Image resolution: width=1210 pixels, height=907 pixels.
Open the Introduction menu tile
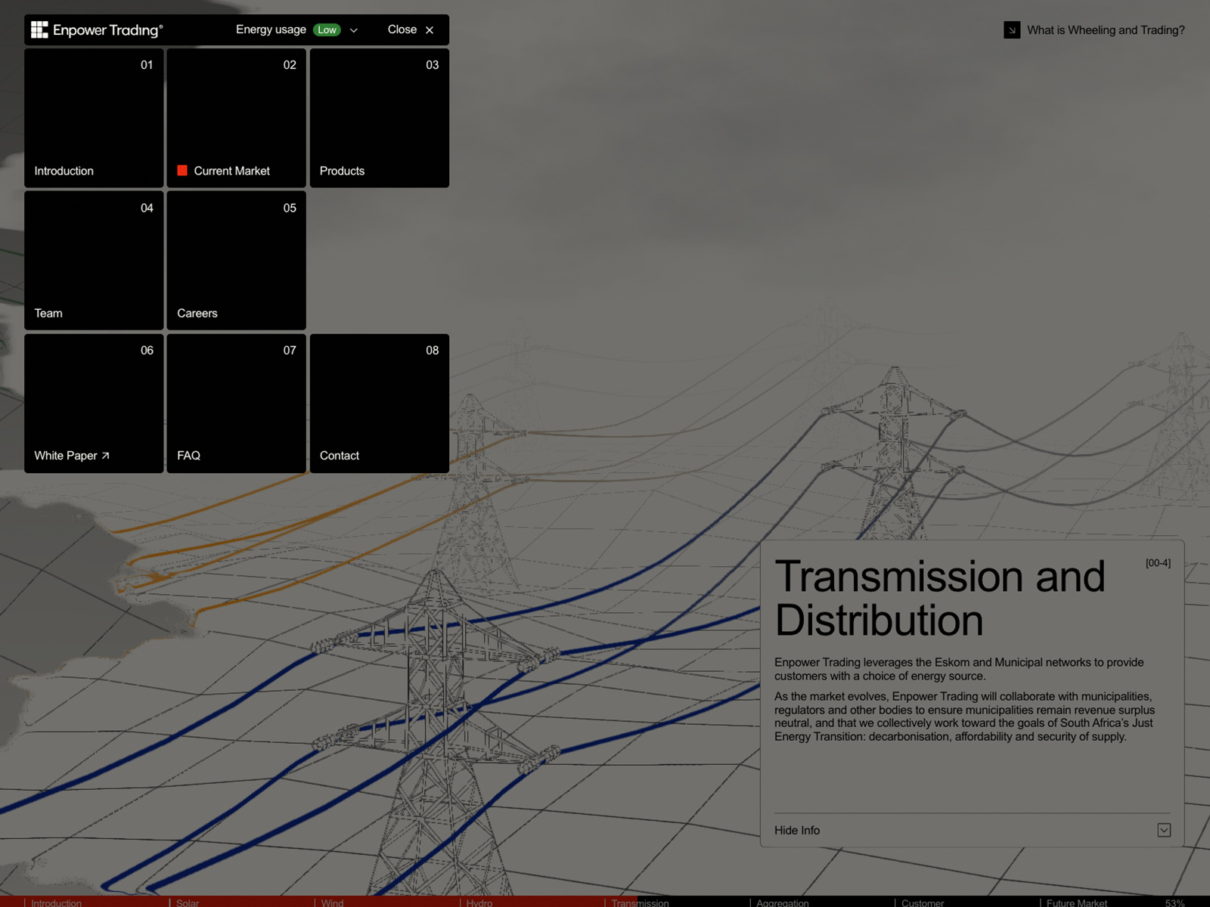pos(94,118)
